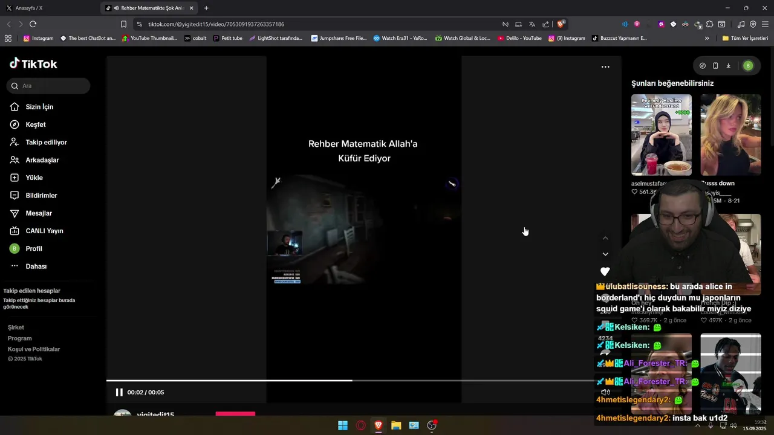Open extensions puzzle icon
The image size is (774, 435).
[709, 24]
